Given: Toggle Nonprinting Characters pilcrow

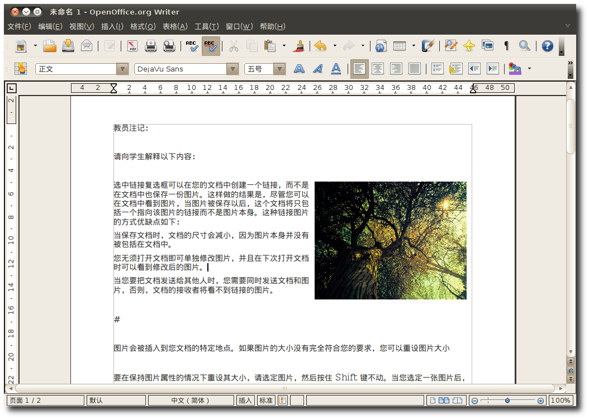Looking at the screenshot, I should [x=506, y=46].
